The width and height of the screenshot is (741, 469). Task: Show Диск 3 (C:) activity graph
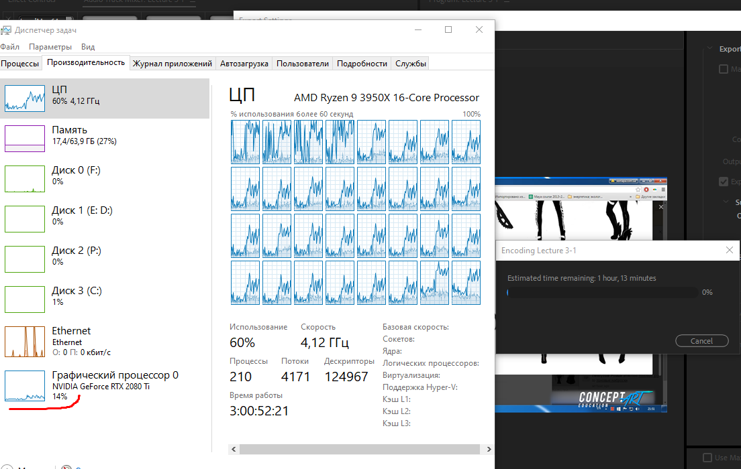pyautogui.click(x=25, y=298)
